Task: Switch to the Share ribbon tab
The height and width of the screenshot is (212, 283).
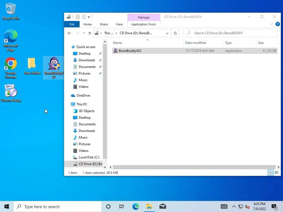Action: (x=104, y=24)
